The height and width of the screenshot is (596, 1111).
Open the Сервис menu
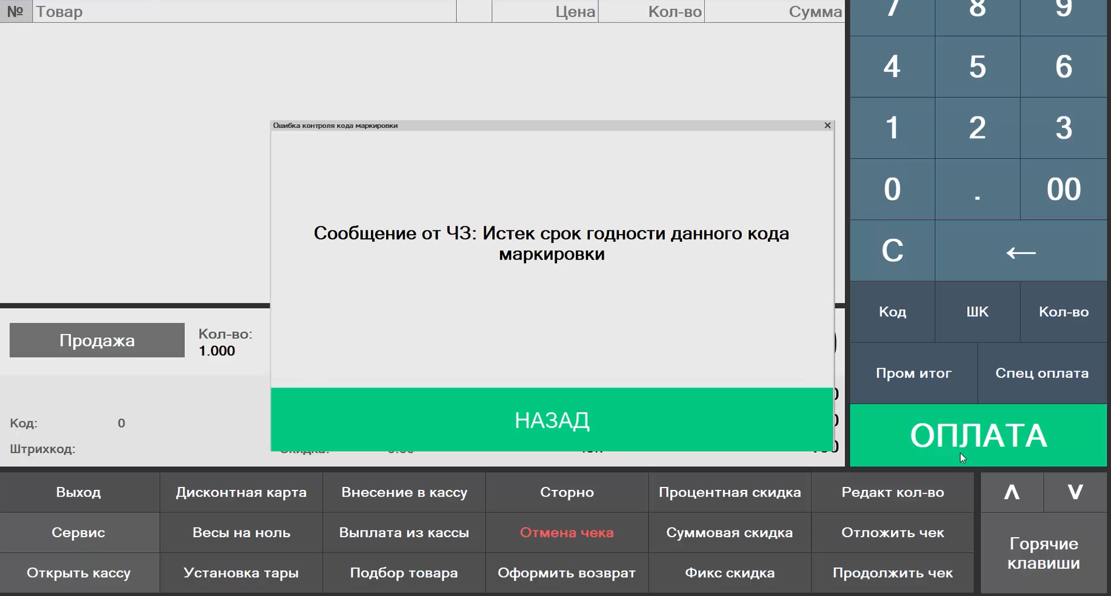79,532
